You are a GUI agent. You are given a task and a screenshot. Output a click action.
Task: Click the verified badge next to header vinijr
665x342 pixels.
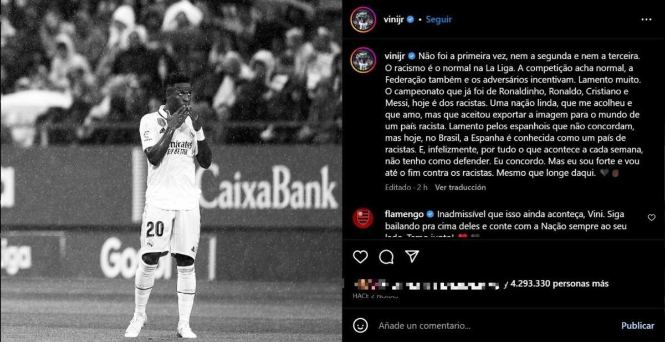coord(410,19)
